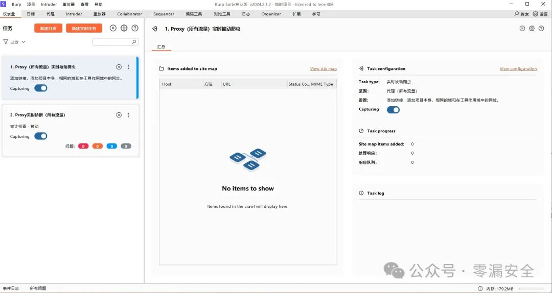Switch to the 日志 tab
The image size is (552, 293).
[x=246, y=14]
